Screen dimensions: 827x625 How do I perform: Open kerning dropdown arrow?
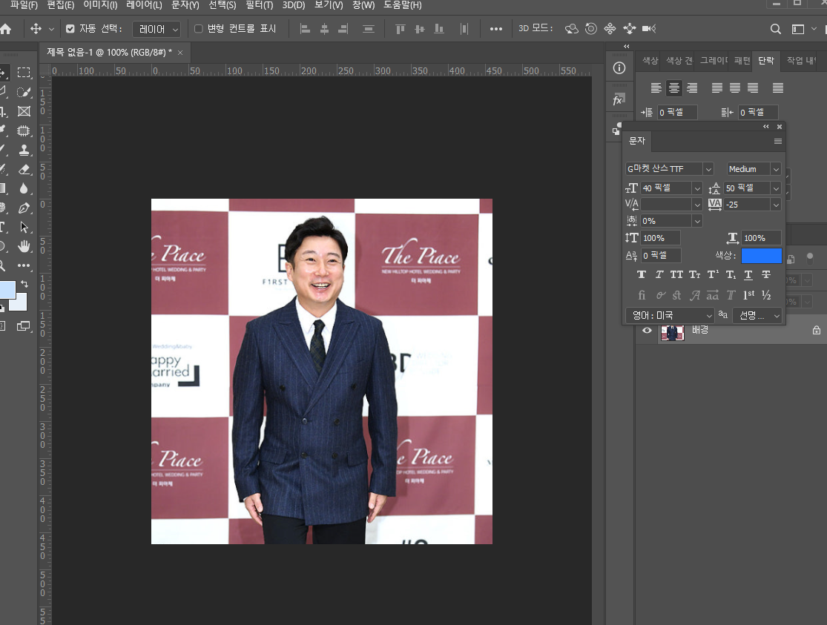point(697,205)
